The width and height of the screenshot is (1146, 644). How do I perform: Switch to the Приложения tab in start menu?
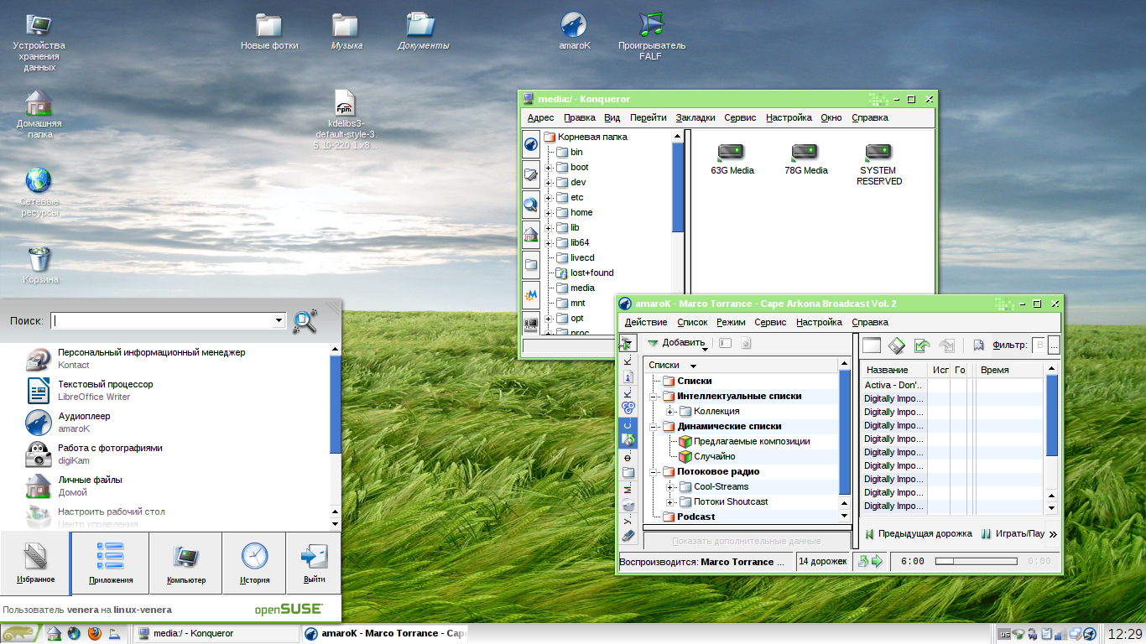click(x=110, y=563)
